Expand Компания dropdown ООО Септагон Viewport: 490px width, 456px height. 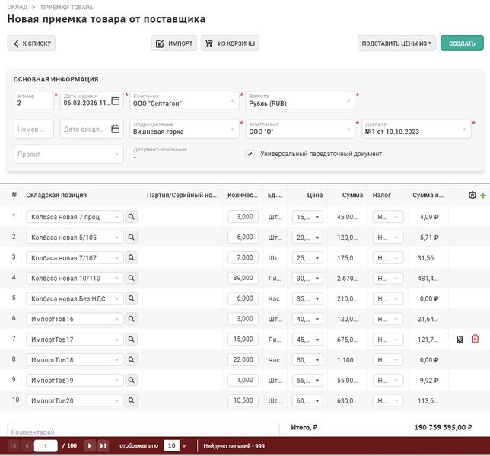(x=233, y=101)
